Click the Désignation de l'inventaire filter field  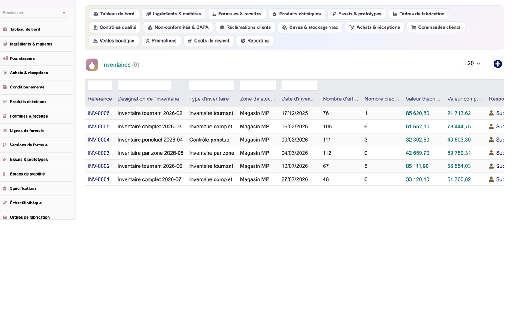pyautogui.click(x=144, y=85)
